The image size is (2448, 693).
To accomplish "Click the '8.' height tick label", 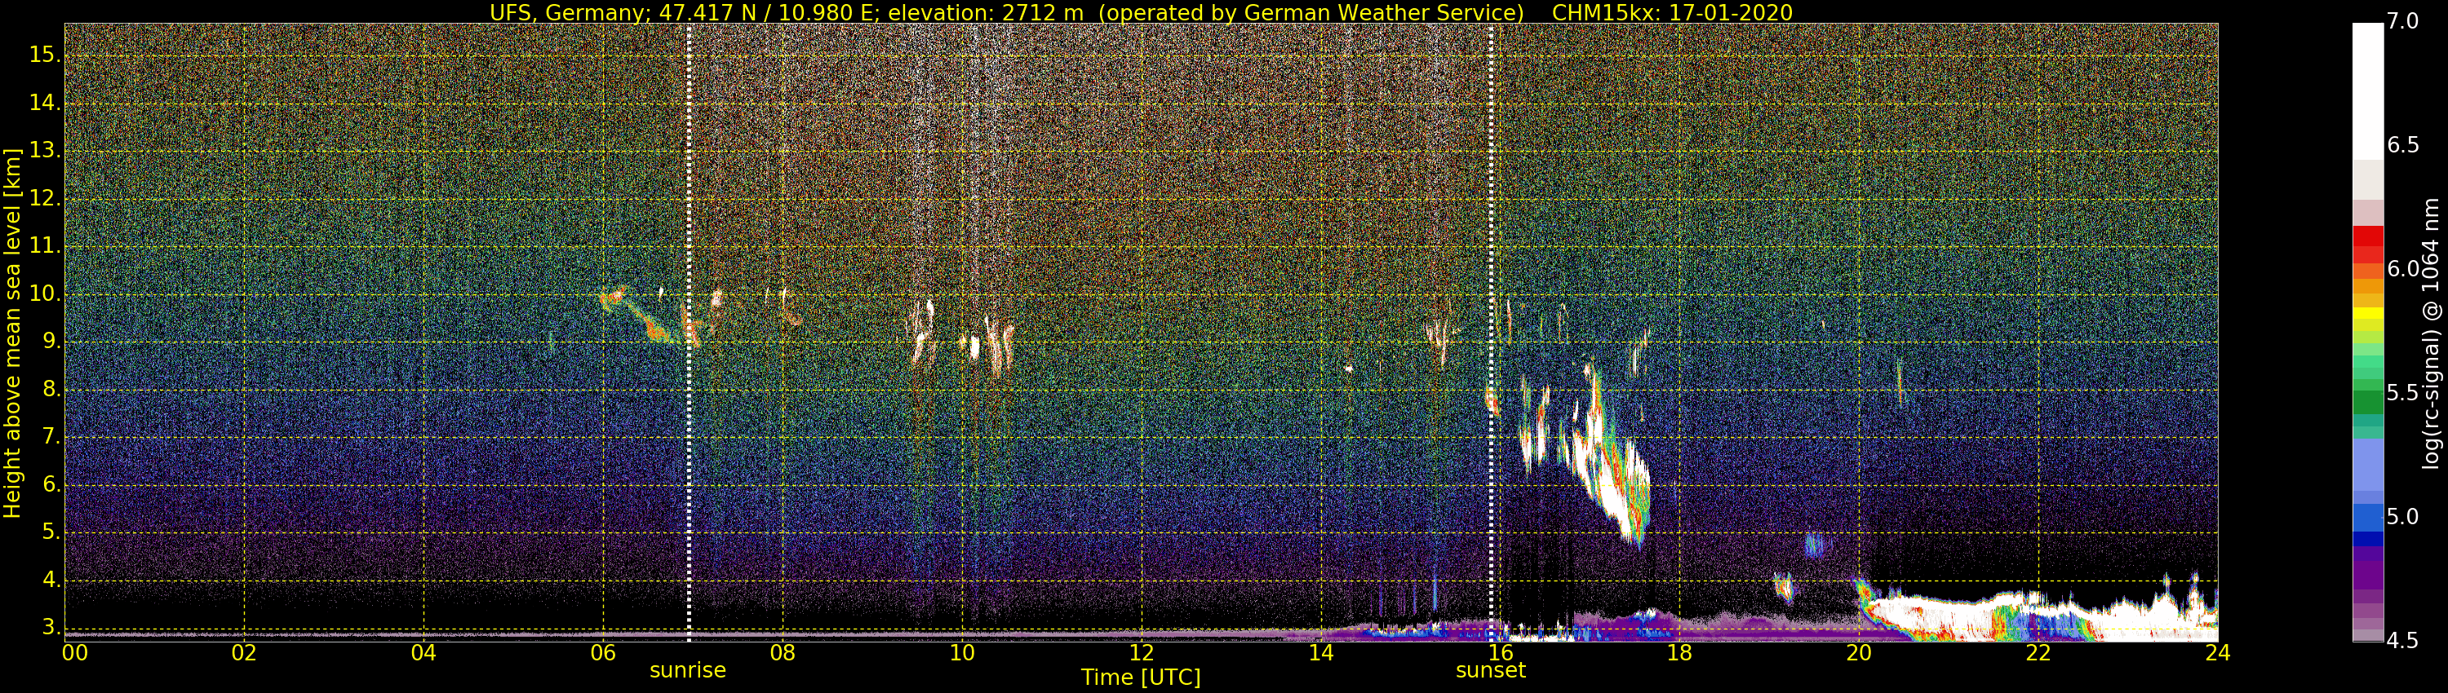I will (x=51, y=389).
